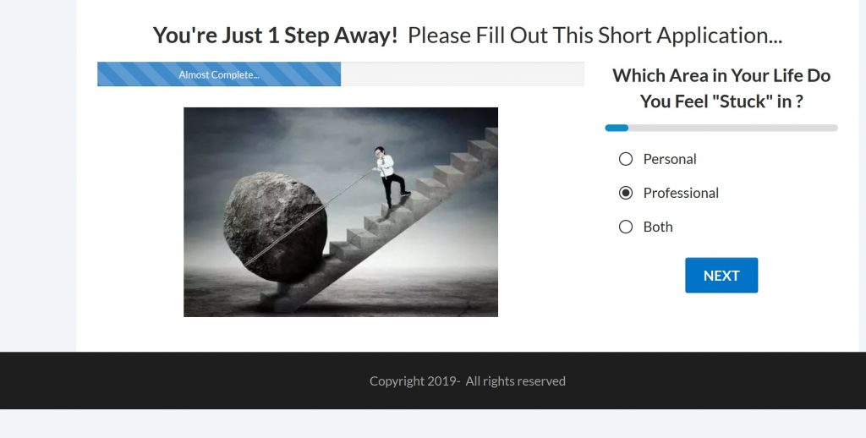The height and width of the screenshot is (438, 866).
Task: Click the 'You Feel "Stuck" in ?' question line
Action: click(x=721, y=101)
